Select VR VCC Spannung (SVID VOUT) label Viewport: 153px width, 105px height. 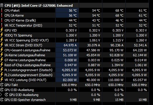(27, 40)
